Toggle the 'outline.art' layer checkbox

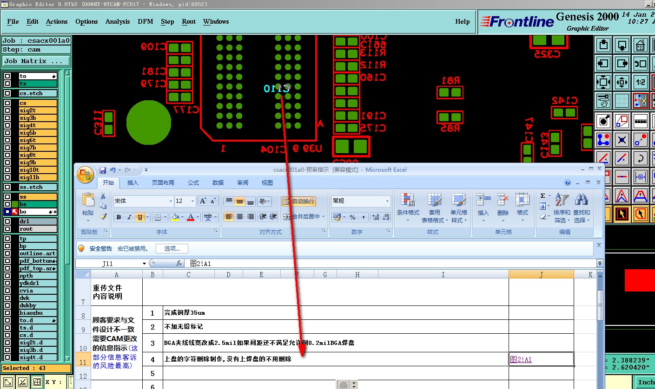click(x=7, y=253)
